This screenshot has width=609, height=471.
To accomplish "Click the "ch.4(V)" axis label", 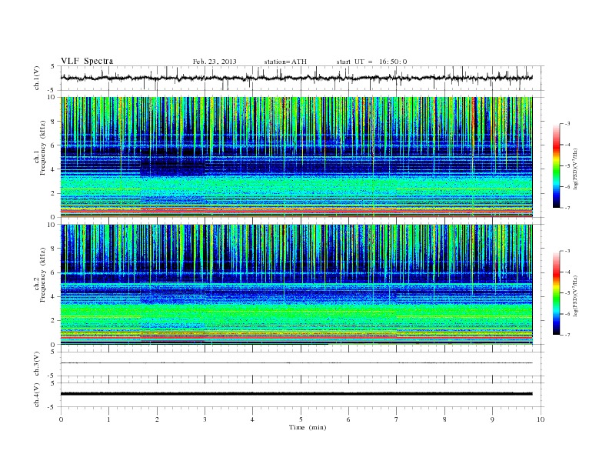I will pyautogui.click(x=37, y=395).
